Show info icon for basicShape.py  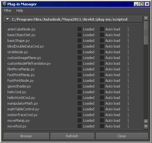(x=128, y=41)
